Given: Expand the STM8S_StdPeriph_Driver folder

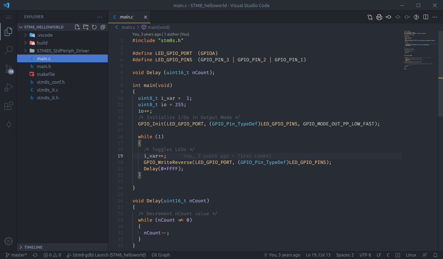Looking at the screenshot, I should click(x=62, y=51).
